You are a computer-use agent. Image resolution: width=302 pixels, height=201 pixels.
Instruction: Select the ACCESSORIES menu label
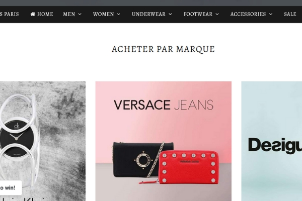point(248,14)
